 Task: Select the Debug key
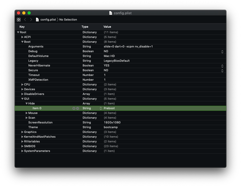click(33, 51)
